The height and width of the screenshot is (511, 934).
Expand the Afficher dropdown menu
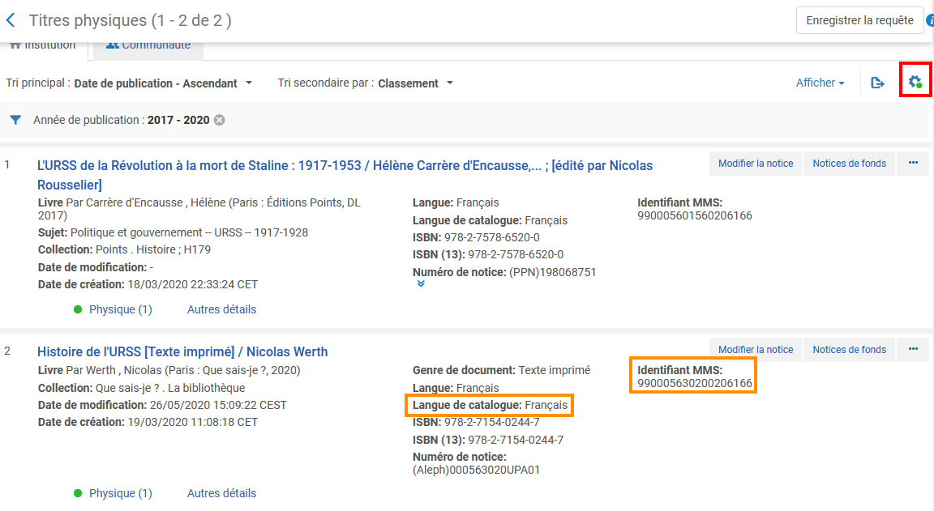[x=820, y=83]
